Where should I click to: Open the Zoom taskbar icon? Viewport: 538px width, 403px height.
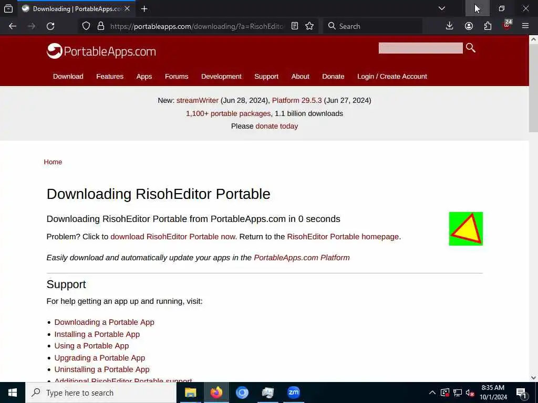[293, 393]
